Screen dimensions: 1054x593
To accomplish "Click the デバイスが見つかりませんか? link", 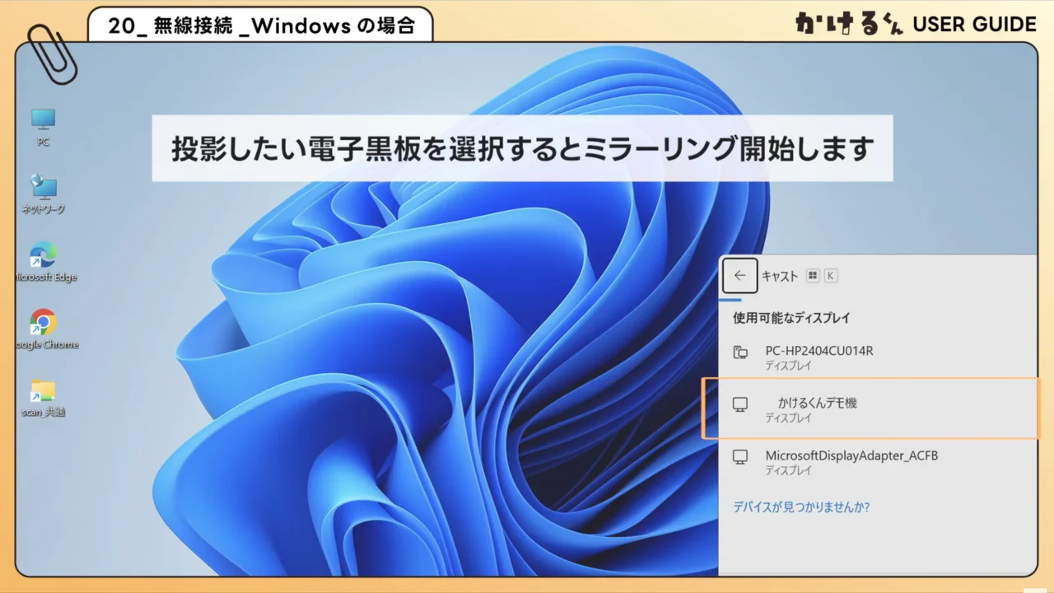I will coord(801,507).
